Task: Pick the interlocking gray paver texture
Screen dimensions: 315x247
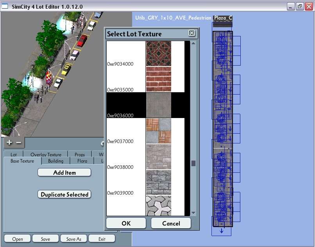Action: (x=145, y=206)
